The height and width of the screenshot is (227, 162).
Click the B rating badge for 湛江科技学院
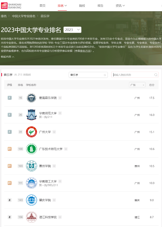(10, 217)
